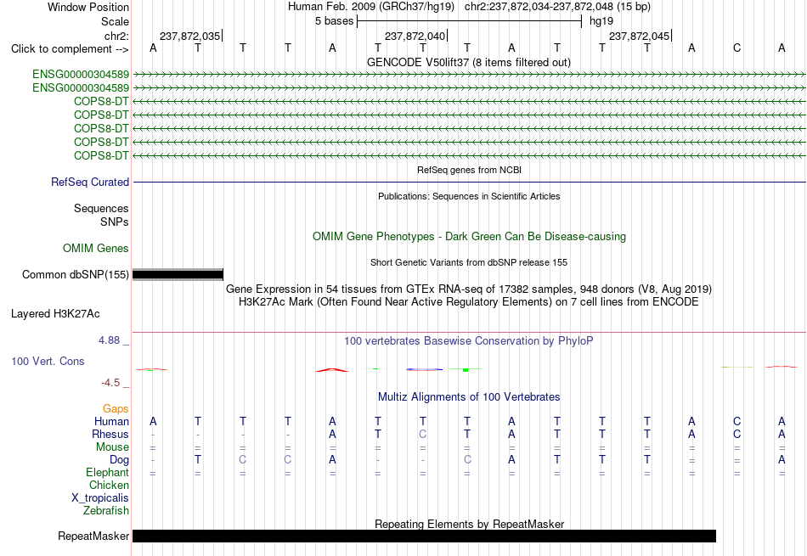Select the black RepeatMasker repeat element bar
This screenshot has width=807, height=556.
424,536
